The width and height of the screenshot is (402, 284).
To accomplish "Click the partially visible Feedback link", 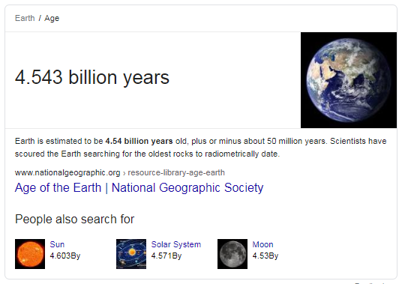I will [x=369, y=283].
